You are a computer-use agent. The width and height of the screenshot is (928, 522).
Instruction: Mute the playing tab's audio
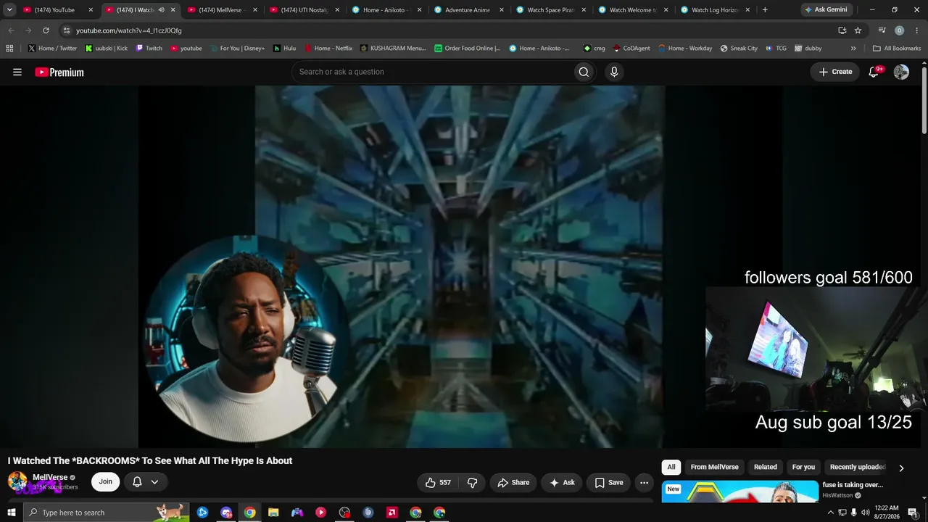click(161, 10)
